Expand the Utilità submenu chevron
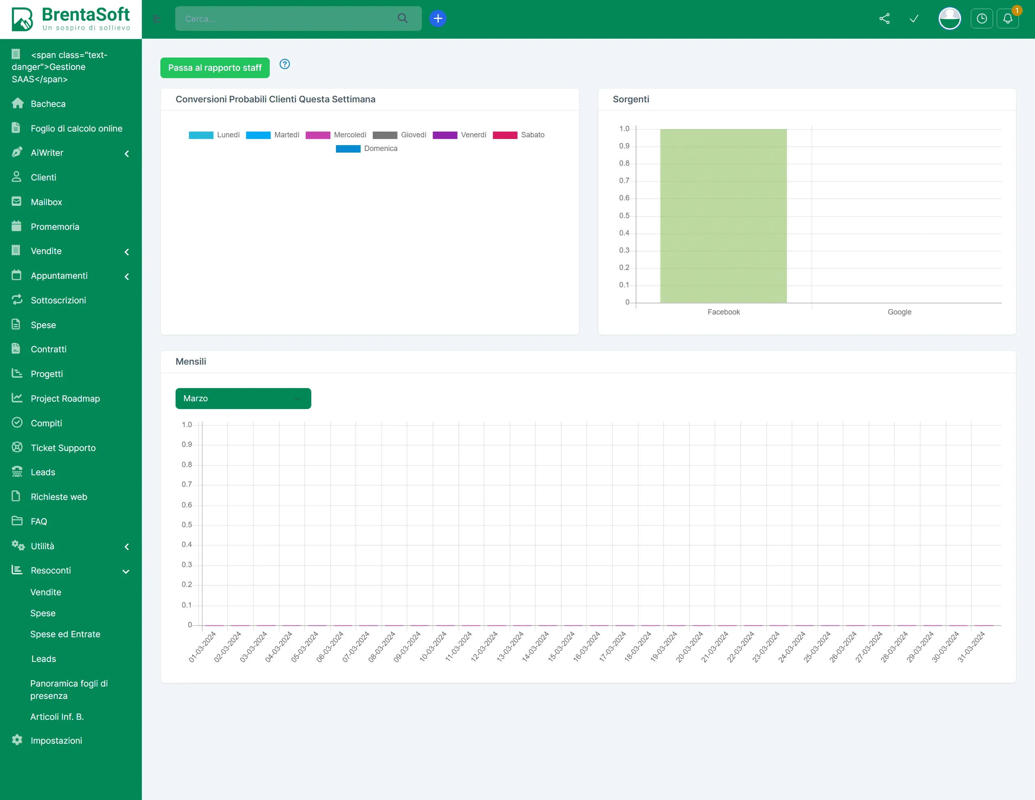Viewport: 1035px width, 800px height. pyautogui.click(x=127, y=547)
